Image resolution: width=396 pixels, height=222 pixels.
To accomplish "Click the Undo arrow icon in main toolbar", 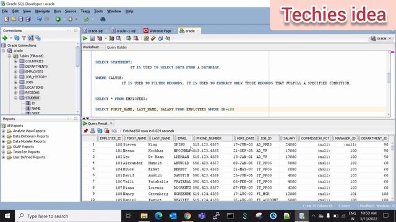I will (39, 19).
